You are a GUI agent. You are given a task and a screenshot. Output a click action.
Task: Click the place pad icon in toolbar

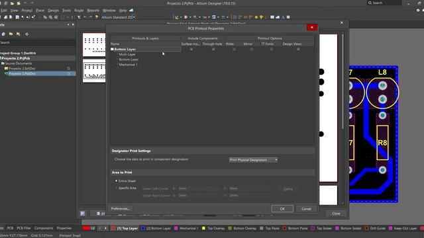(x=256, y=17)
